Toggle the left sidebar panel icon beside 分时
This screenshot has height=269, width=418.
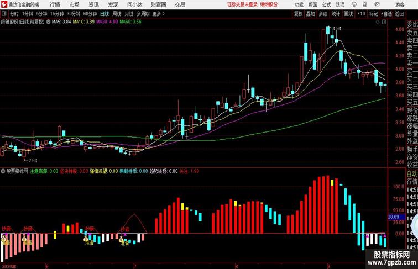pyautogui.click(x=4, y=14)
